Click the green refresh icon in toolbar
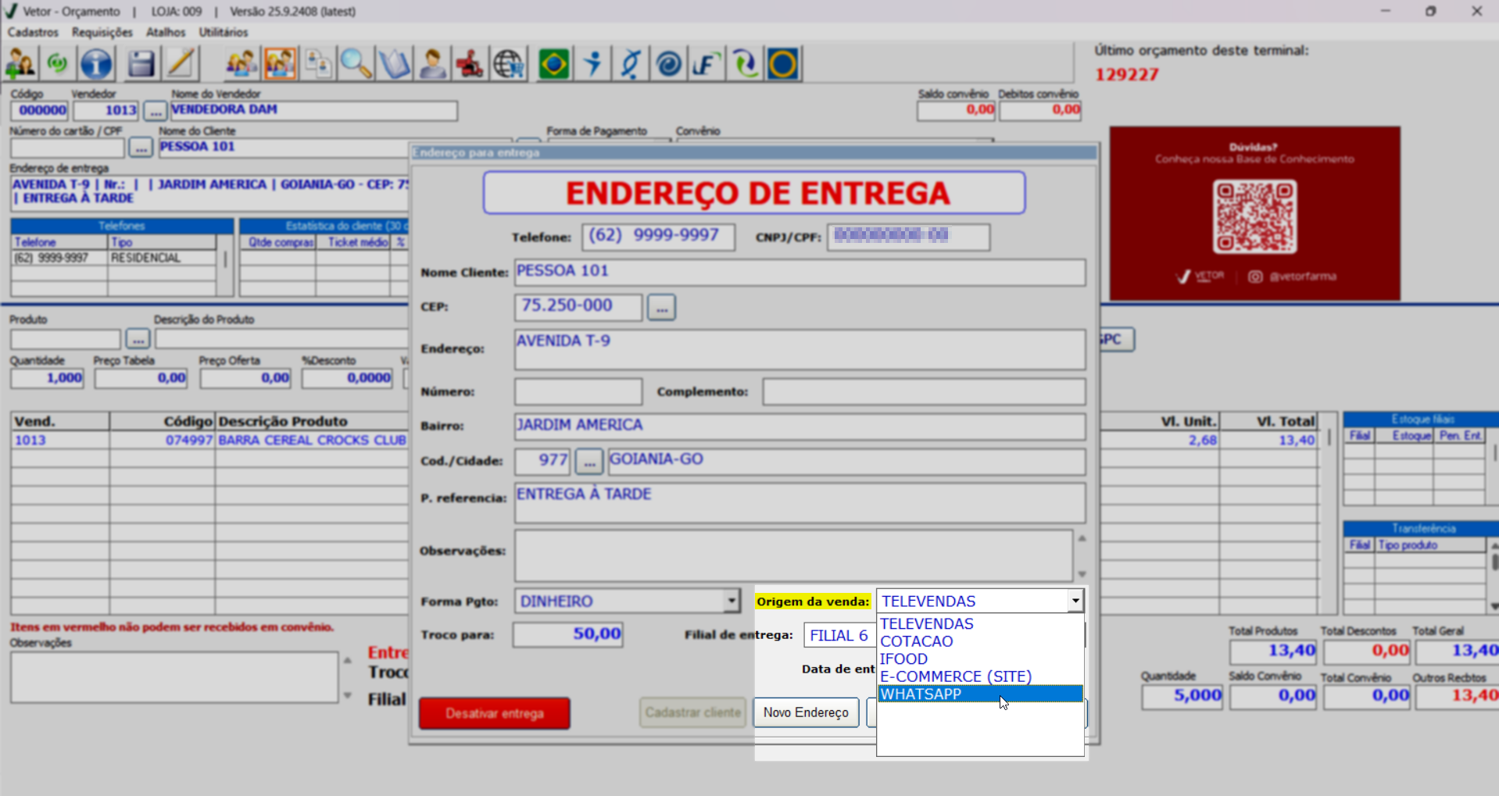 (58, 64)
